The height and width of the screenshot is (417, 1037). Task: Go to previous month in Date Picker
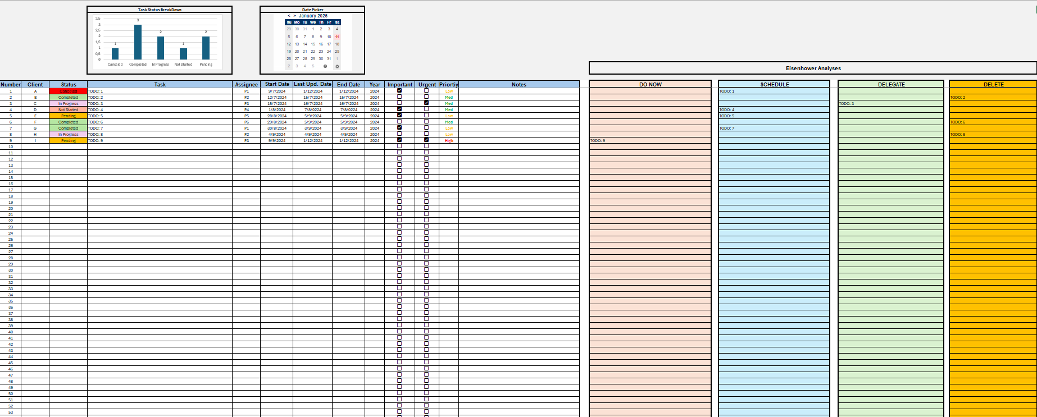click(289, 16)
